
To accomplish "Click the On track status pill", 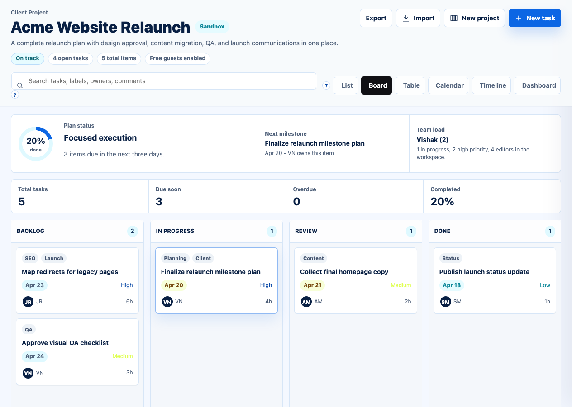I will (x=28, y=58).
